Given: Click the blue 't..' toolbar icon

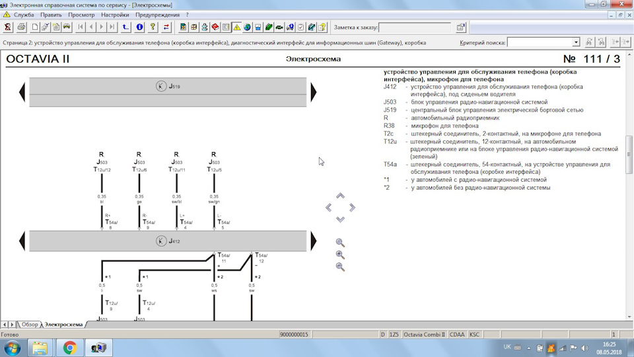Looking at the screenshot, I should [x=125, y=28].
